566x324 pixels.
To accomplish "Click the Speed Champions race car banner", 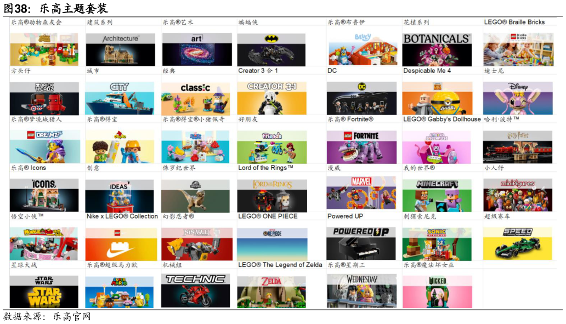I will point(517,243).
